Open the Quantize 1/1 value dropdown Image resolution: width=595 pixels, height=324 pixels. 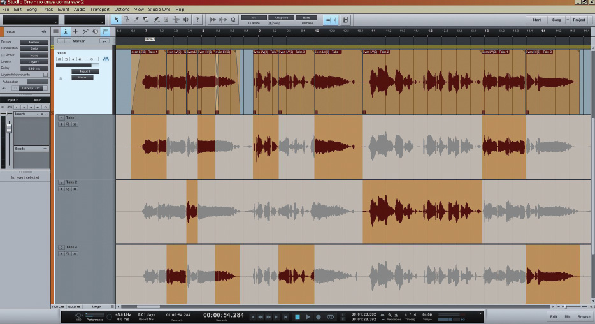tap(254, 18)
